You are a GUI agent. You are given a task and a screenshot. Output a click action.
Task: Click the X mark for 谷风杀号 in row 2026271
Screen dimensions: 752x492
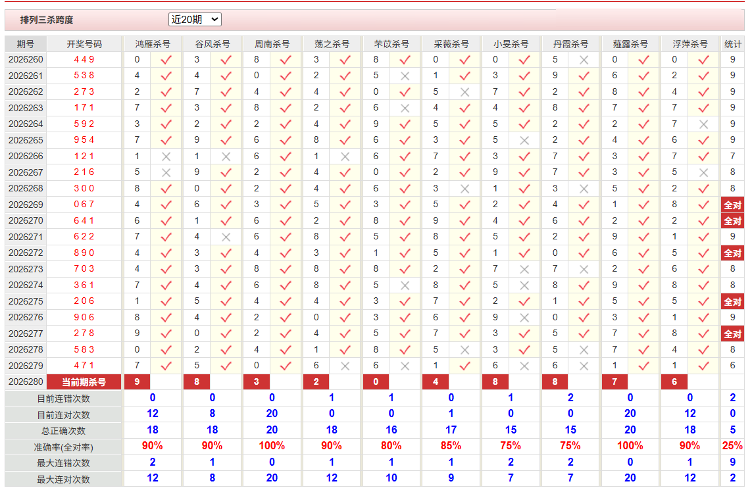point(226,237)
